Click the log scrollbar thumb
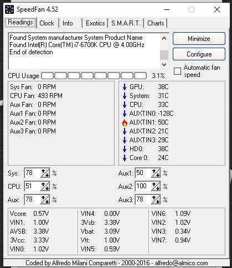 [x=164, y=55]
